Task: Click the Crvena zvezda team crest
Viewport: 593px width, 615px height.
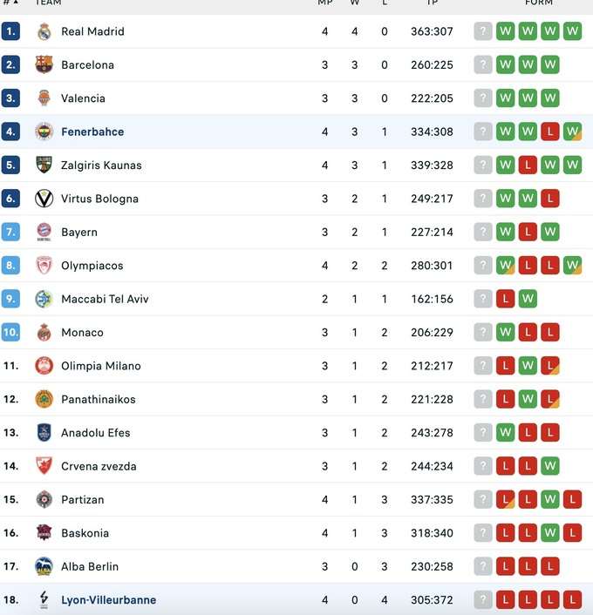Action: (44, 466)
